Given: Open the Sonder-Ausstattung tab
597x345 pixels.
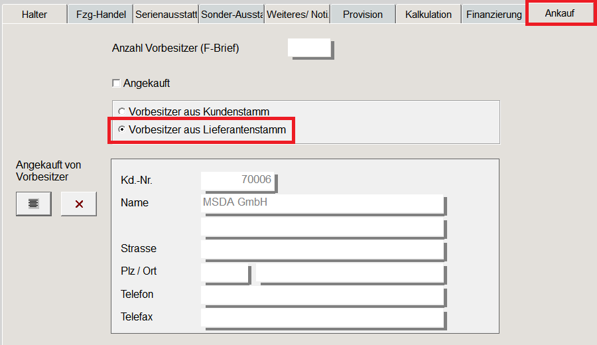Looking at the screenshot, I should [x=232, y=14].
